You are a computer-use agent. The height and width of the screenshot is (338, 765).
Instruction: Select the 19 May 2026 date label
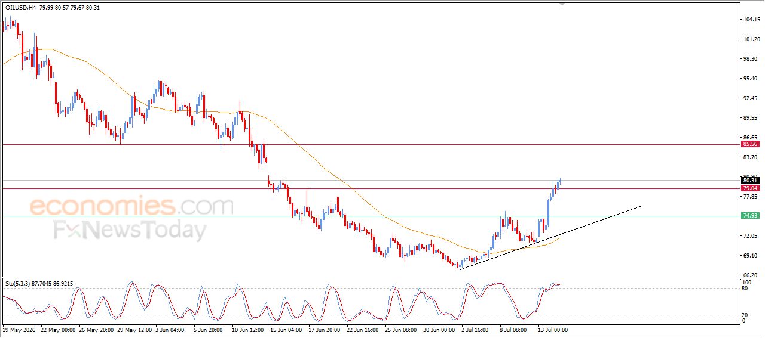19,330
